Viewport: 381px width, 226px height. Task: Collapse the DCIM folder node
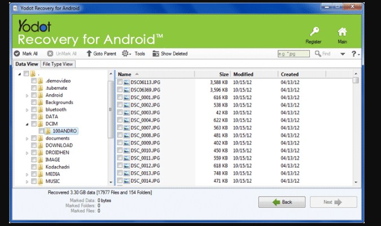pos(27,124)
